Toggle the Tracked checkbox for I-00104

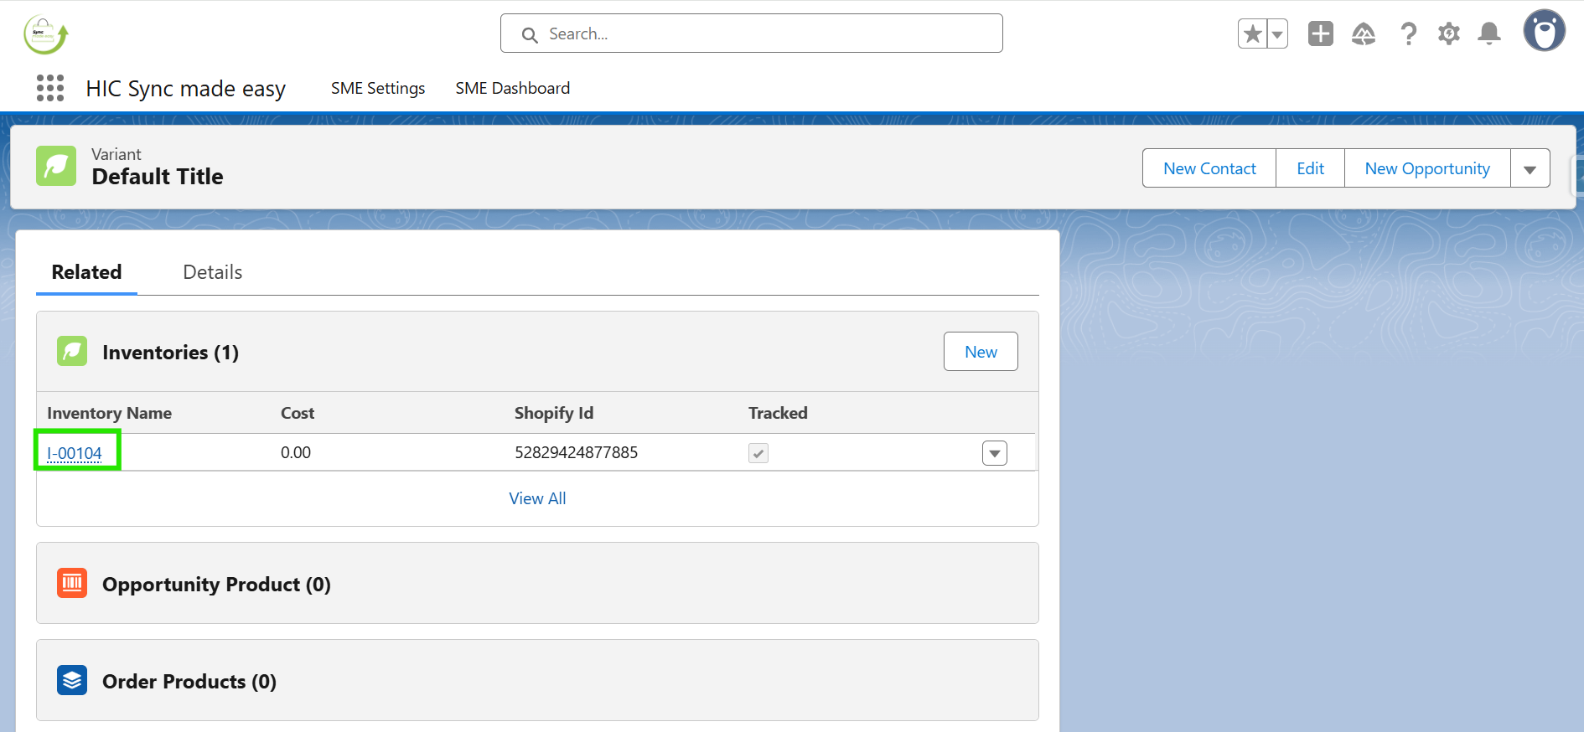[x=758, y=453]
